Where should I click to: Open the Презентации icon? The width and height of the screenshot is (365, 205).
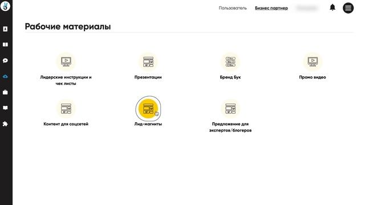[x=148, y=61]
